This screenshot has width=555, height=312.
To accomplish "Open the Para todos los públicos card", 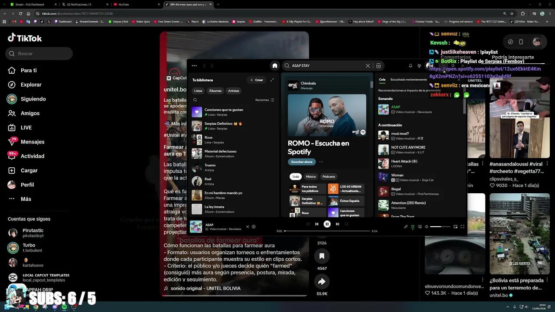I will pos(307,189).
